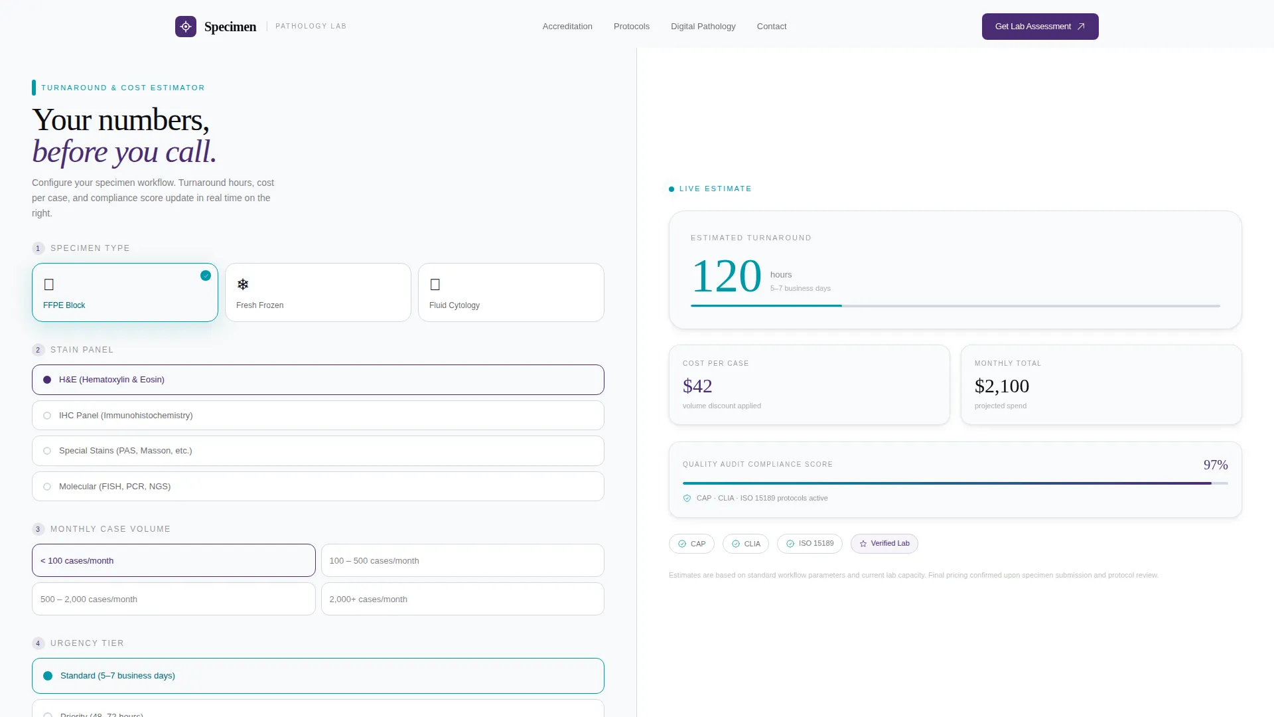Click the ISO 15189 badge
This screenshot has width=1274, height=717.
click(810, 544)
